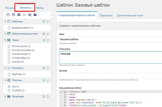Collapse the left sidebar panel arrow

52,15
